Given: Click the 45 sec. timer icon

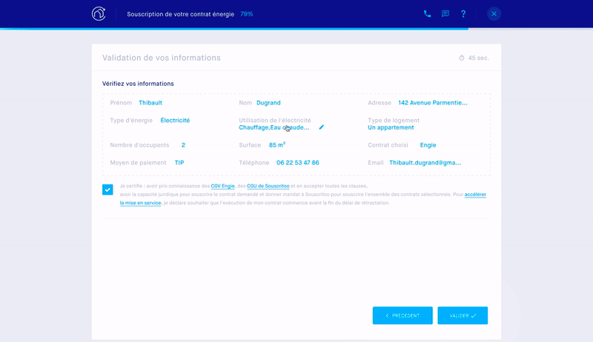Looking at the screenshot, I should click(x=462, y=58).
